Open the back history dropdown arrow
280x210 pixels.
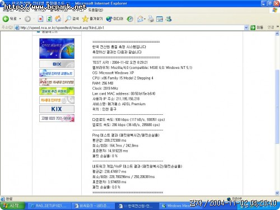coord(20,19)
